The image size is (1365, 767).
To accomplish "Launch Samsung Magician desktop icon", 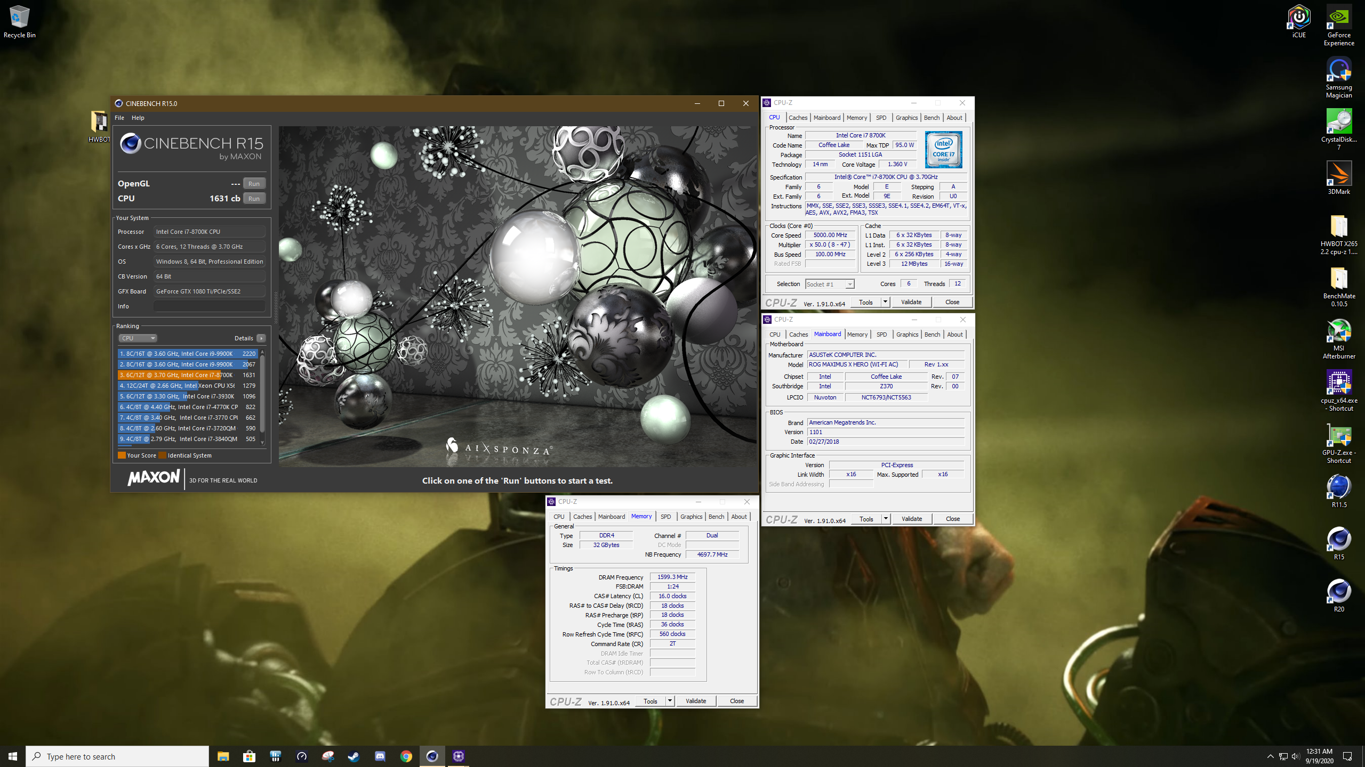I will [1338, 78].
